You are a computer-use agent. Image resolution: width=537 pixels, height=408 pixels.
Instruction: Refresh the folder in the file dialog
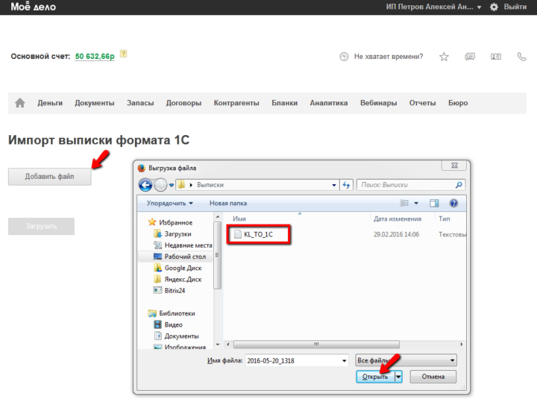coord(346,185)
